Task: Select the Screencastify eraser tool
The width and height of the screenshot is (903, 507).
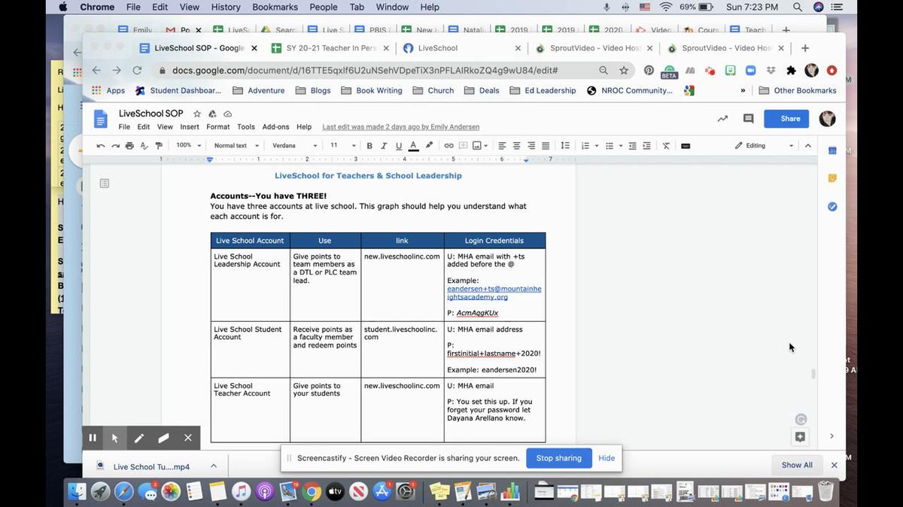Action: (x=163, y=438)
